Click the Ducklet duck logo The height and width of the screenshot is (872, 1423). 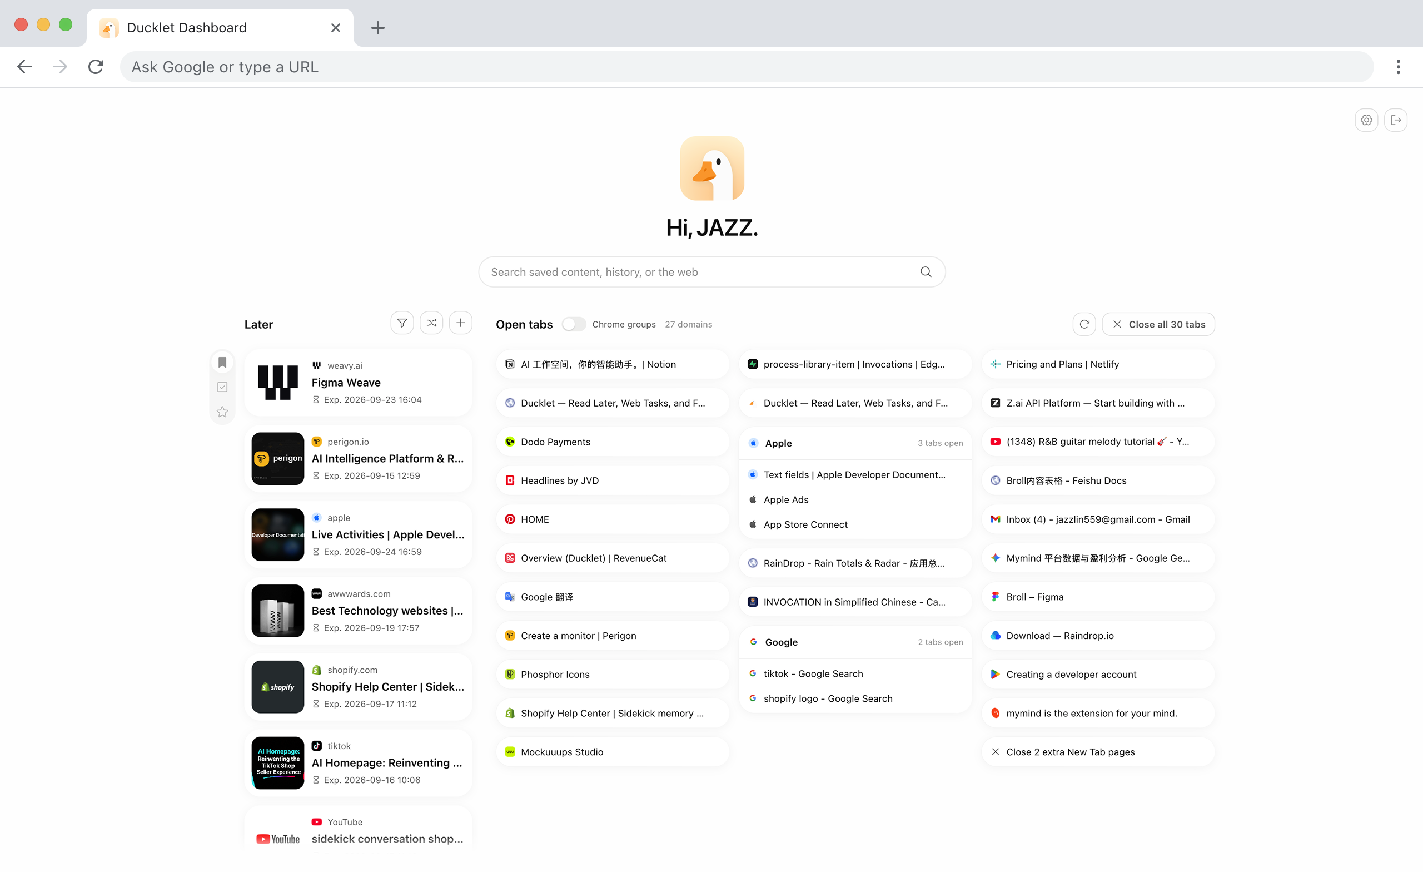click(x=711, y=168)
